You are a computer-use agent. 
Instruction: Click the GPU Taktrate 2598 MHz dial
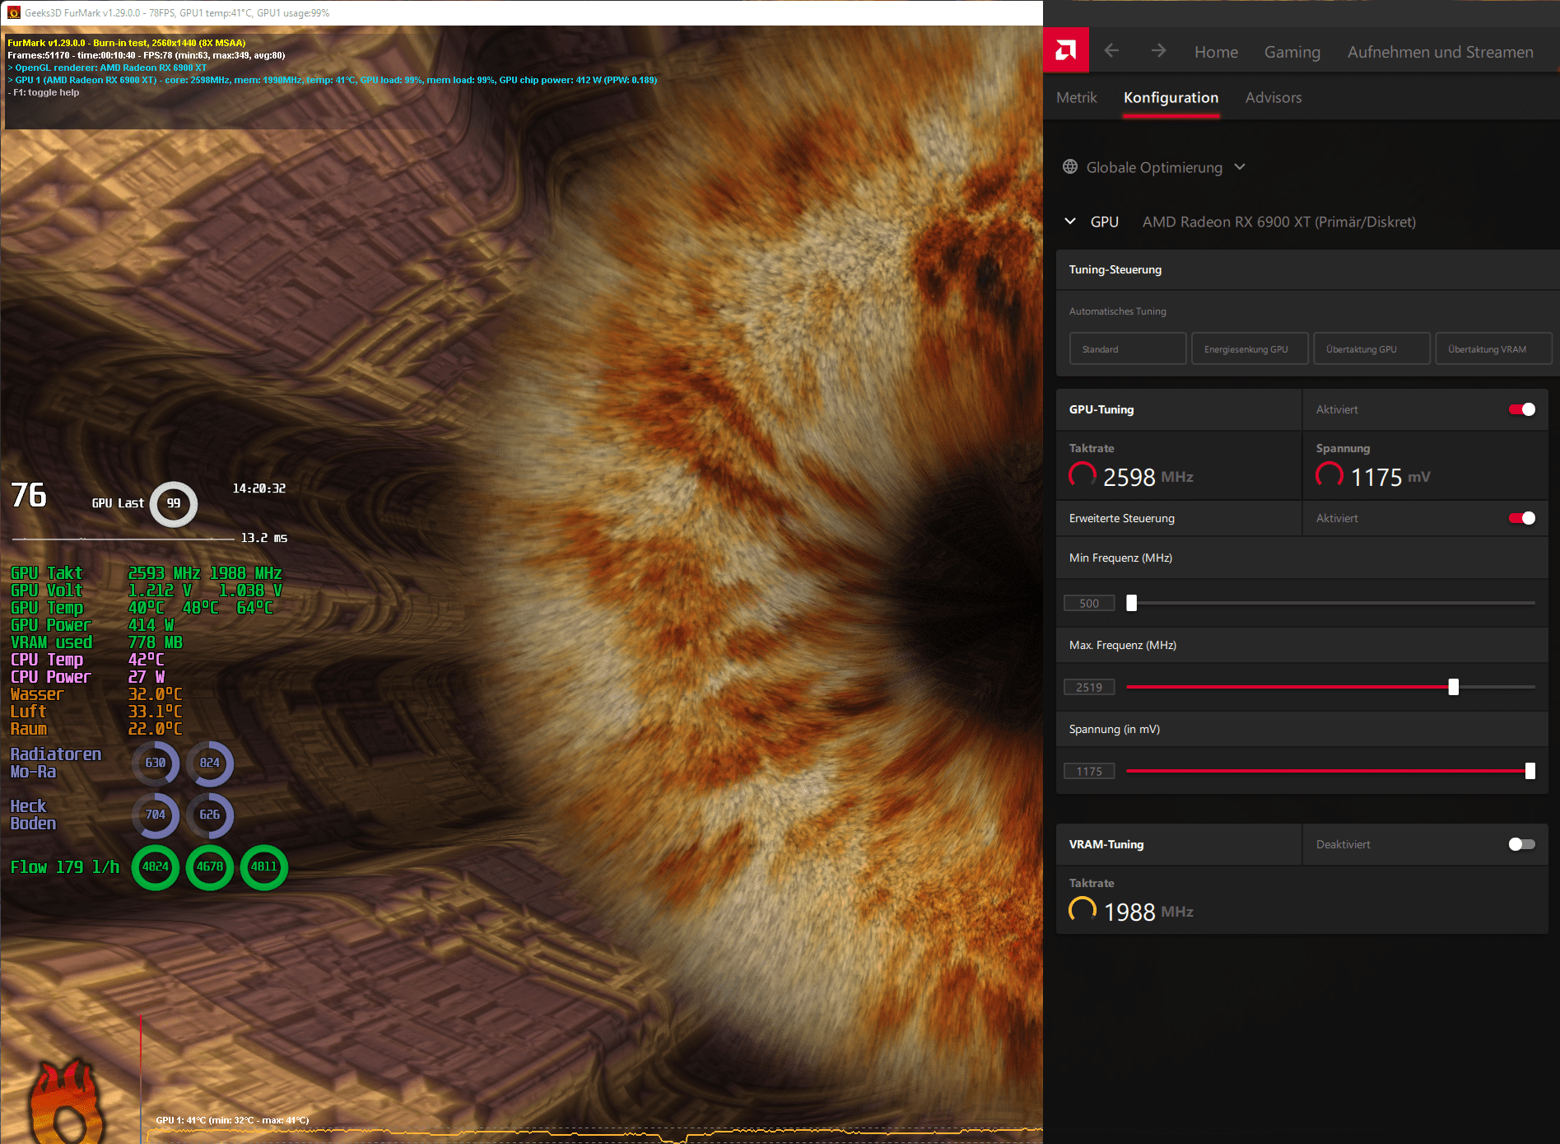(x=1083, y=475)
